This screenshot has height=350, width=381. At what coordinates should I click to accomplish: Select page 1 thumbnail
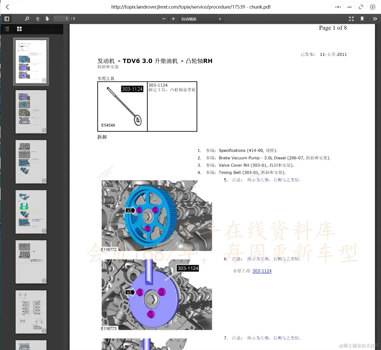point(31,62)
